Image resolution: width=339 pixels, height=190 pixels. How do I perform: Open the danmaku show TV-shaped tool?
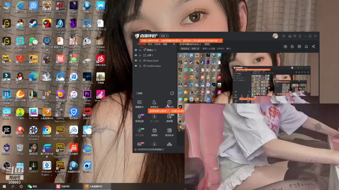point(154,132)
